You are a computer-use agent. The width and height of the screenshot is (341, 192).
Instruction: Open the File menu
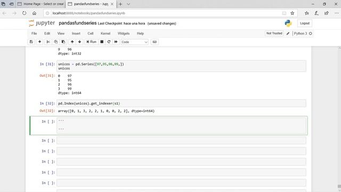pyautogui.click(x=34, y=34)
